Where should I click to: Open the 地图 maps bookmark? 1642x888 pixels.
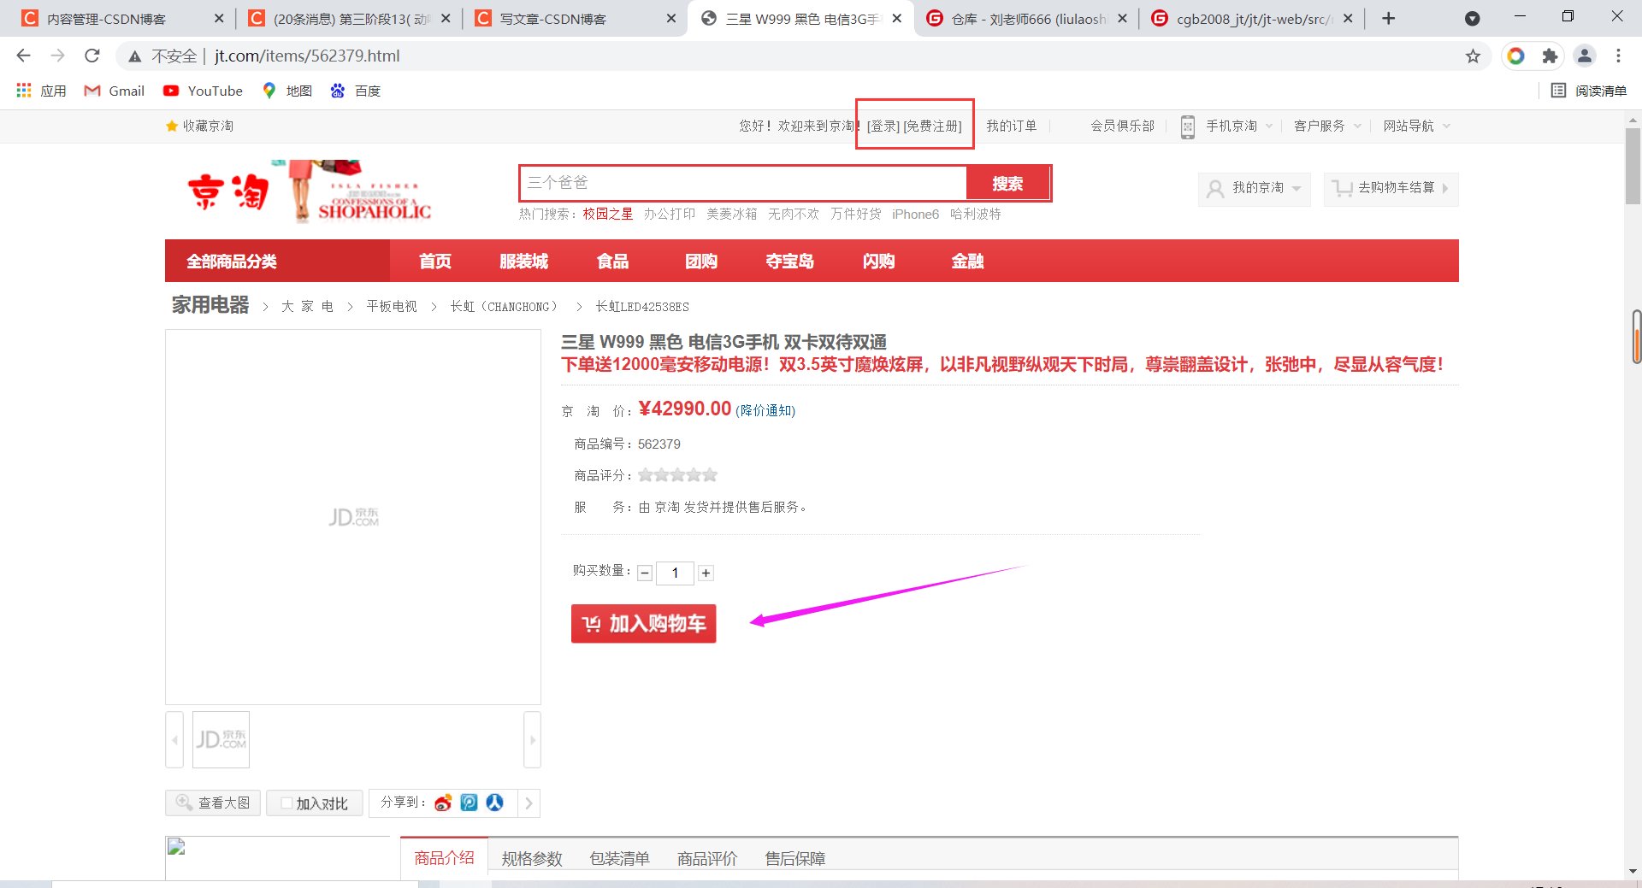[287, 91]
